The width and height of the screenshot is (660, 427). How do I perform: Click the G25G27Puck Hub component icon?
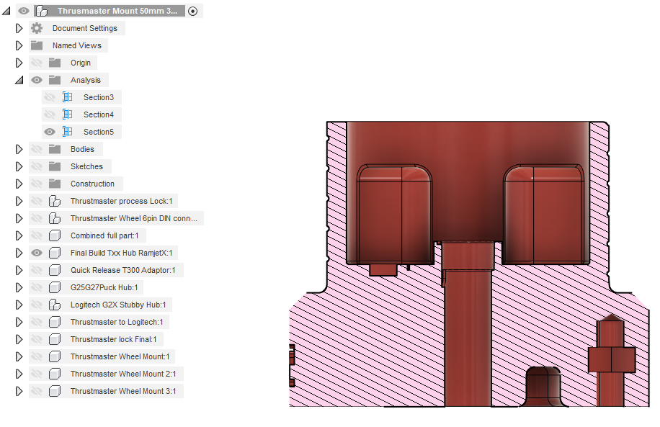tap(55, 287)
